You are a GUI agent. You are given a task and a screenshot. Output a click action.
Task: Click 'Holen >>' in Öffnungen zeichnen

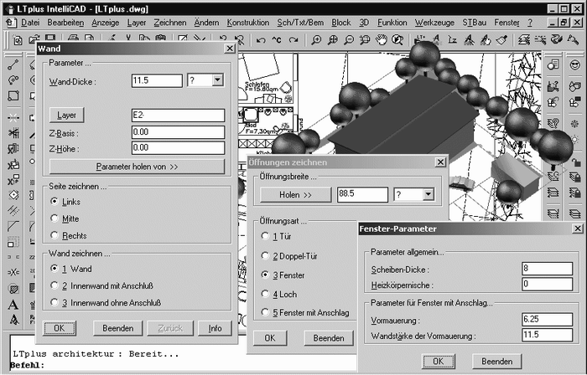[296, 194]
